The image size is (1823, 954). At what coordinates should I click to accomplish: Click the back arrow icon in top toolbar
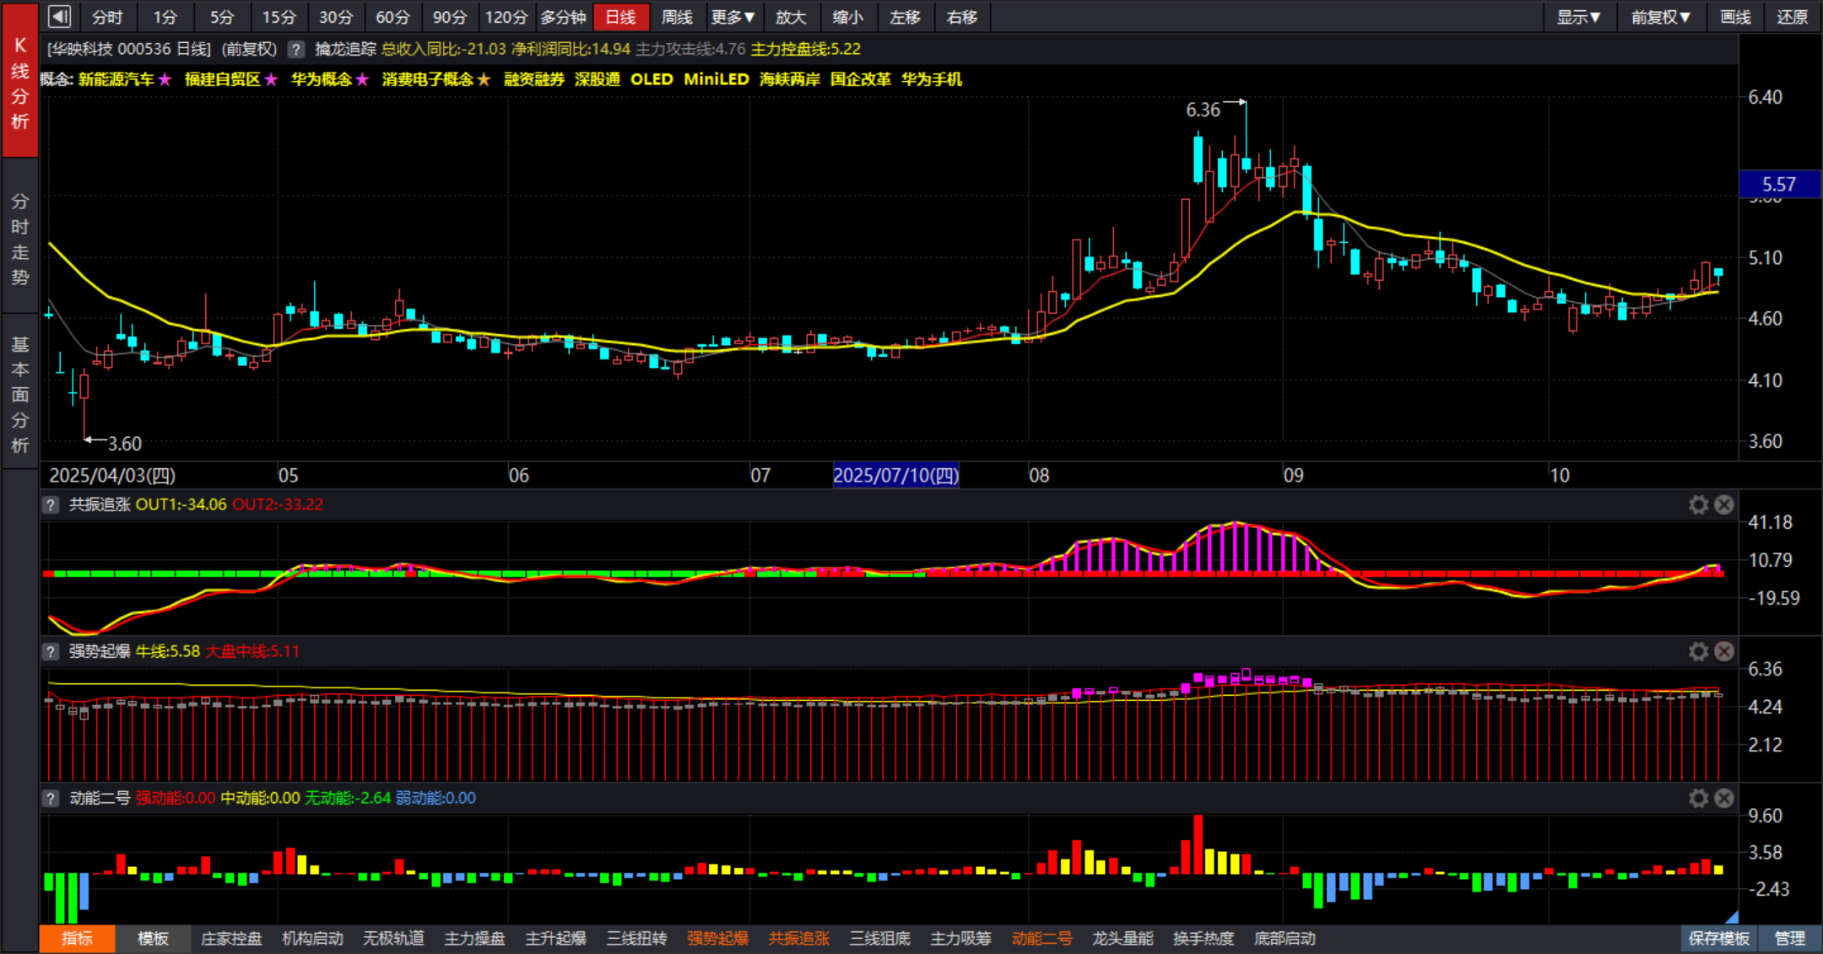pyautogui.click(x=59, y=17)
